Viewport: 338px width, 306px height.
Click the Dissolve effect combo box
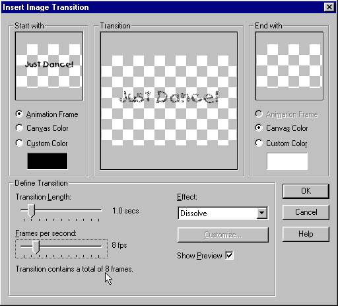point(223,213)
